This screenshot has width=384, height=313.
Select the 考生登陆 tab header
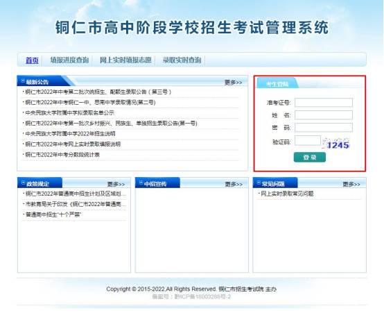pos(277,84)
